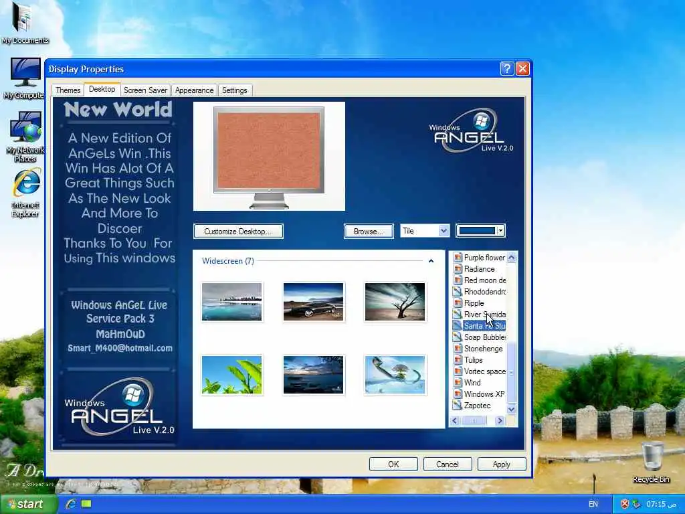685x514 pixels.
Task: Click the icon beside Radiance
Action: 458,269
